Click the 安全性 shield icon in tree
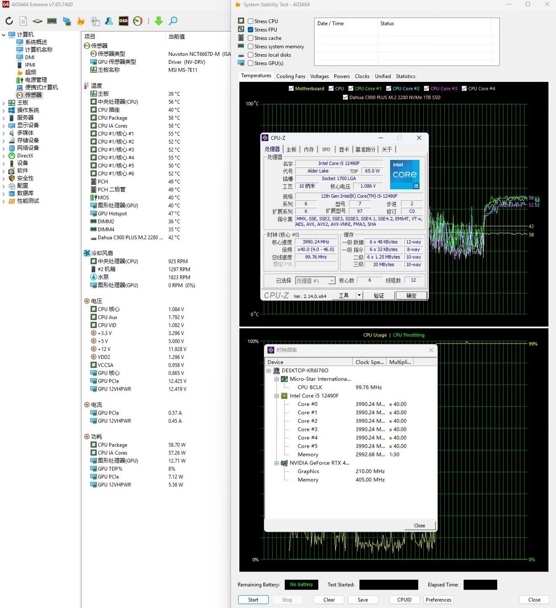This screenshot has width=556, height=608. pos(12,178)
